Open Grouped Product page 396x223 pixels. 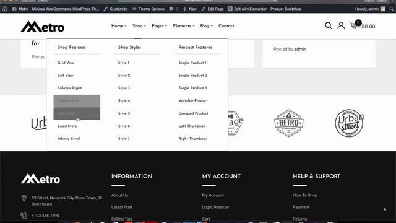(x=194, y=113)
